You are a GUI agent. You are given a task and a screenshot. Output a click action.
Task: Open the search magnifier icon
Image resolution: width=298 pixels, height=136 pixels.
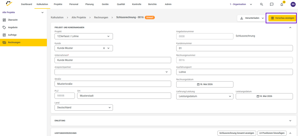coord(261,4)
